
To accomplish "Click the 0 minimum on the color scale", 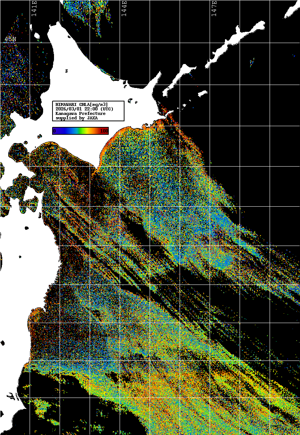I will coord(54,131).
